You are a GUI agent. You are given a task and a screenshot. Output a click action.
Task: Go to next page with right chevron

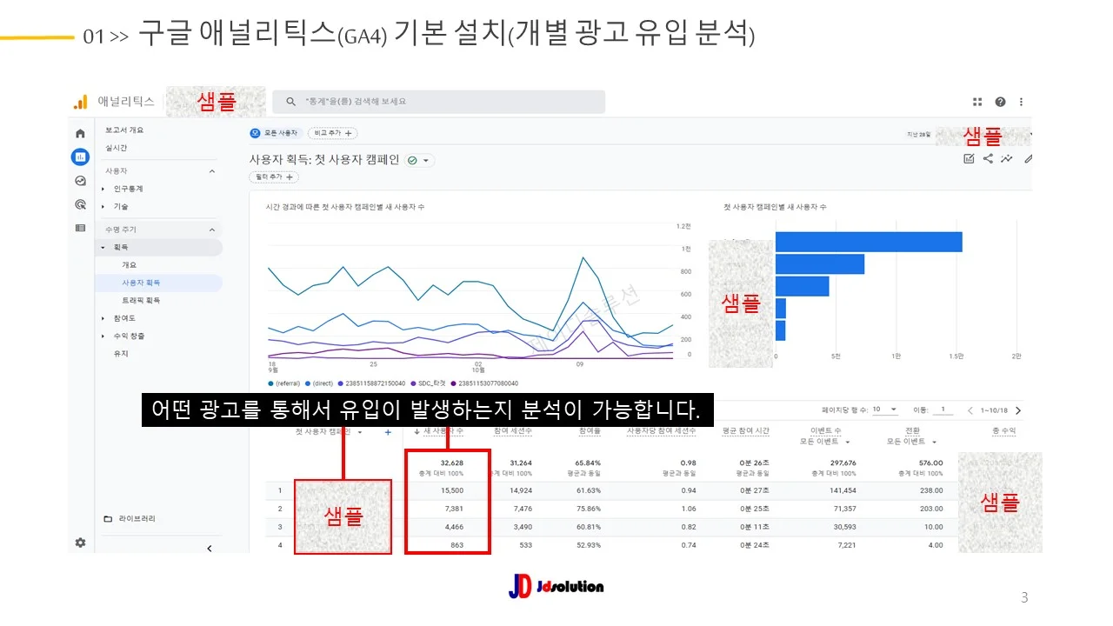[x=1018, y=410]
